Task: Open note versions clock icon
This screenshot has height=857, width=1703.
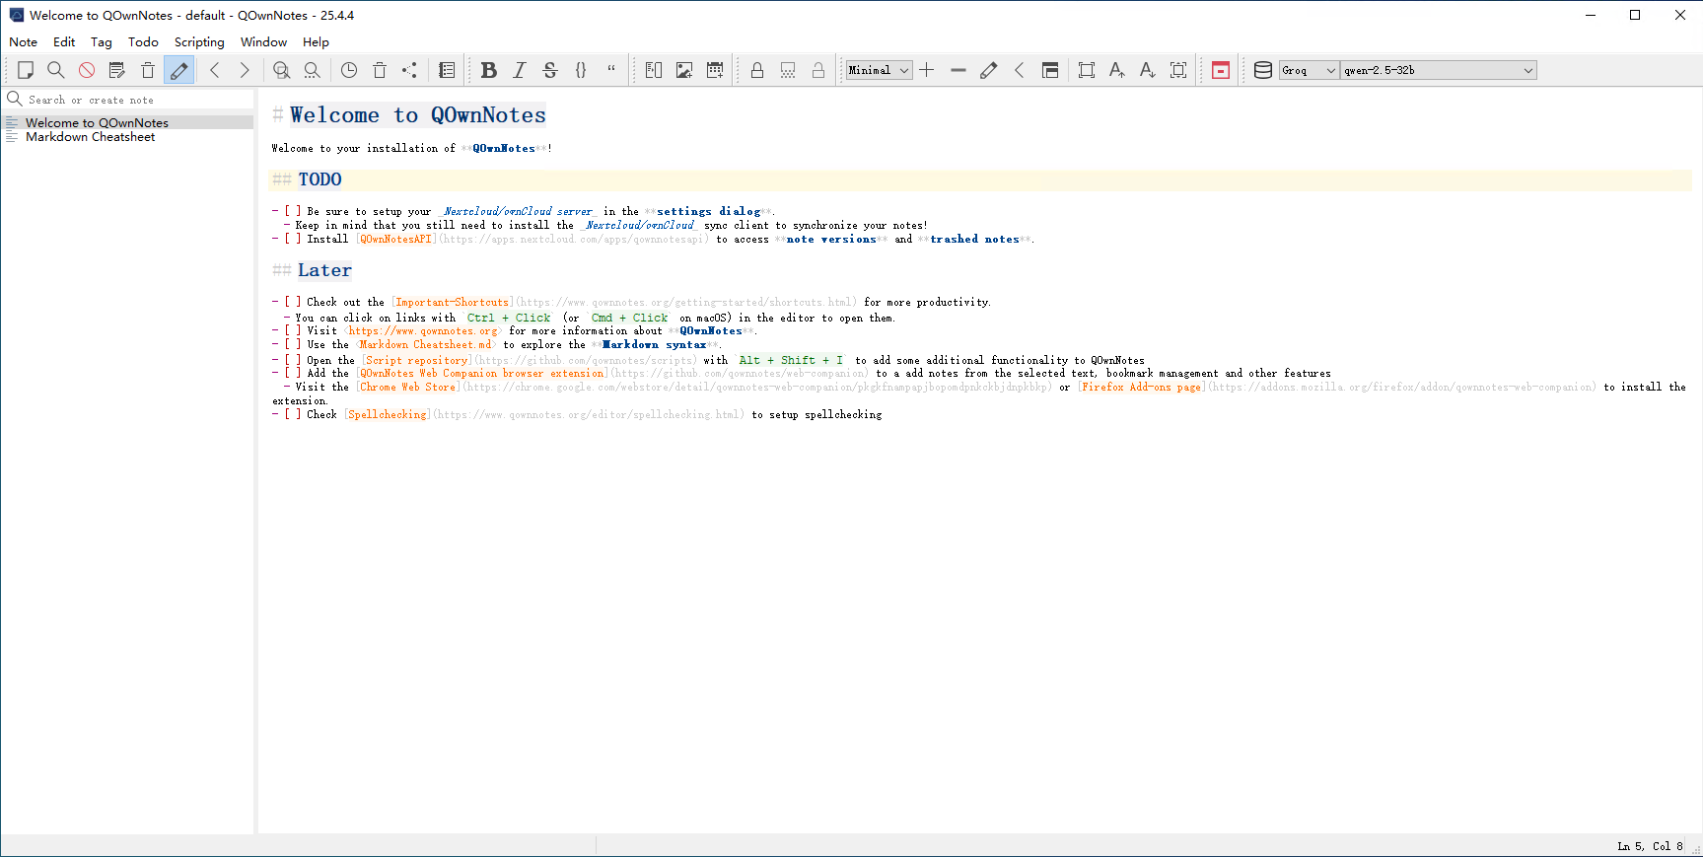Action: click(x=349, y=70)
